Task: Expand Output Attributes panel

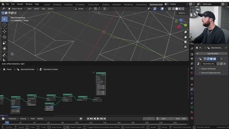Action: pos(208,69)
